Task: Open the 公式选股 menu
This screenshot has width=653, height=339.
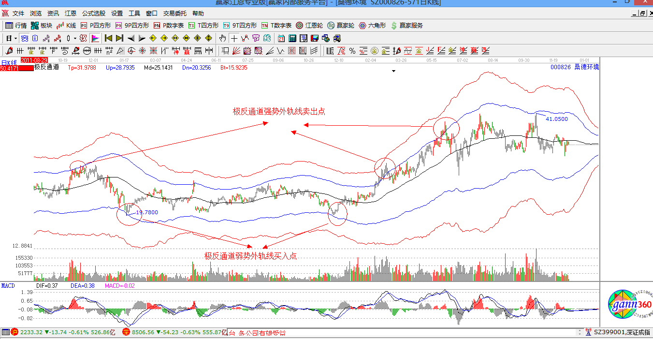Action: [93, 14]
